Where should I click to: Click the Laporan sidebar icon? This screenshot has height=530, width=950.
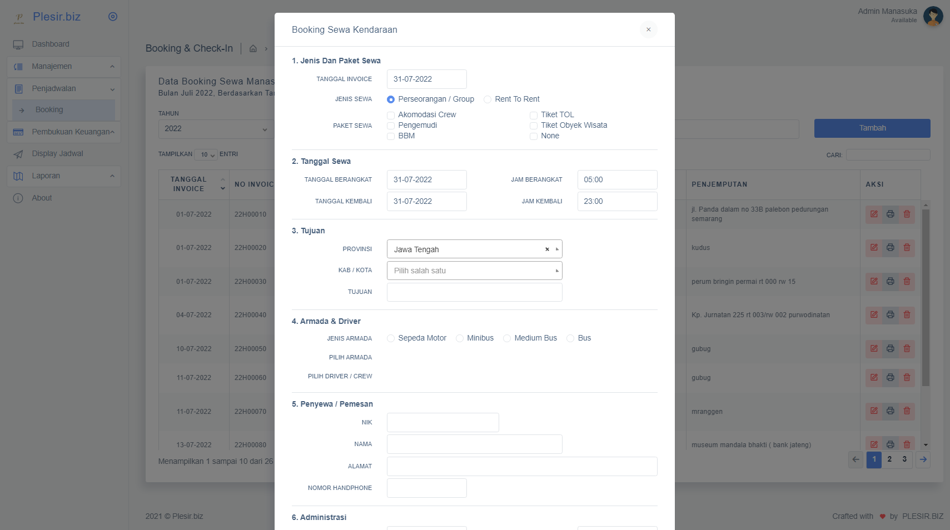click(18, 176)
